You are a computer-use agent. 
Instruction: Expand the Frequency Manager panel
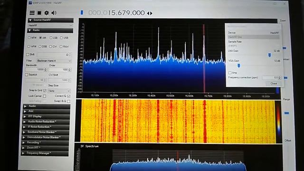[x=45, y=153]
